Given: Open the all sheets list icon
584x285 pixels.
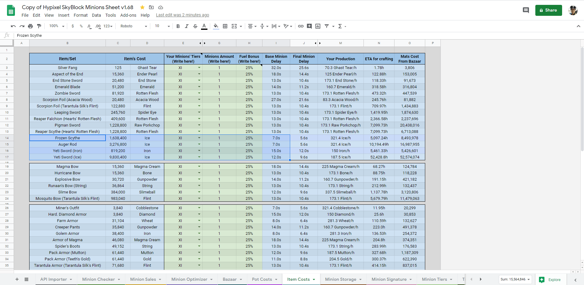Looking at the screenshot, I should pos(26,279).
